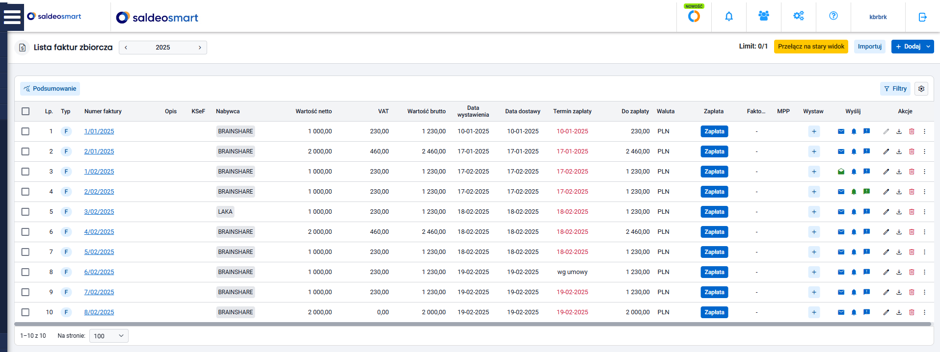
Task: Click the table horizontal scrollbar
Action: pos(473,324)
